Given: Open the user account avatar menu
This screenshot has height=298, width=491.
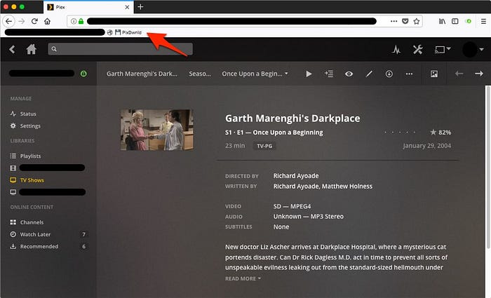Looking at the screenshot, I should (473, 50).
